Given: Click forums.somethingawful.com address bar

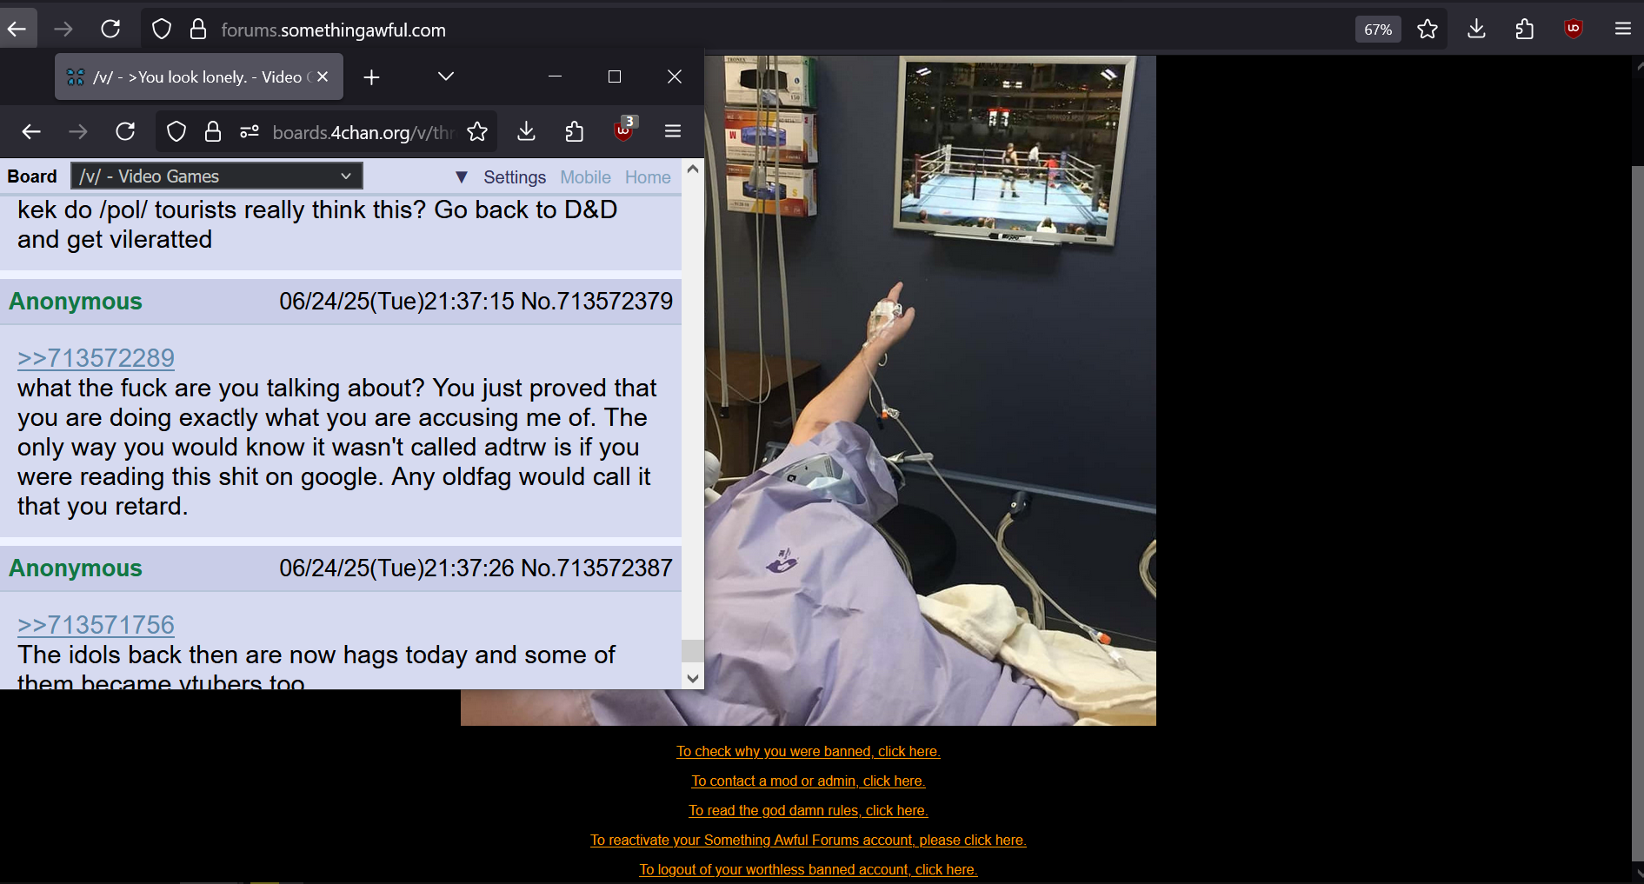Looking at the screenshot, I should [748, 30].
